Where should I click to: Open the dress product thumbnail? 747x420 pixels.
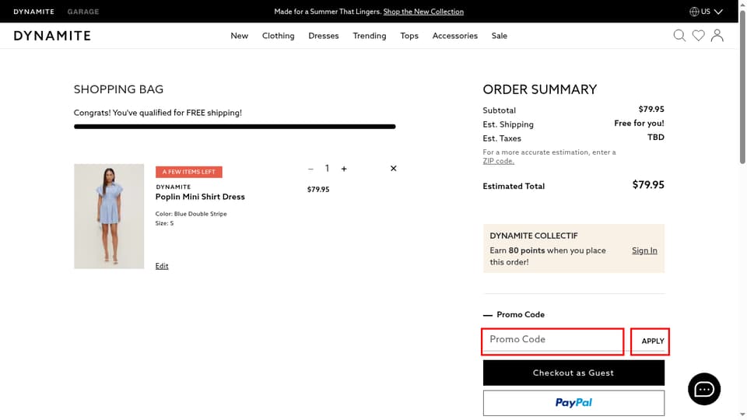coord(109,216)
